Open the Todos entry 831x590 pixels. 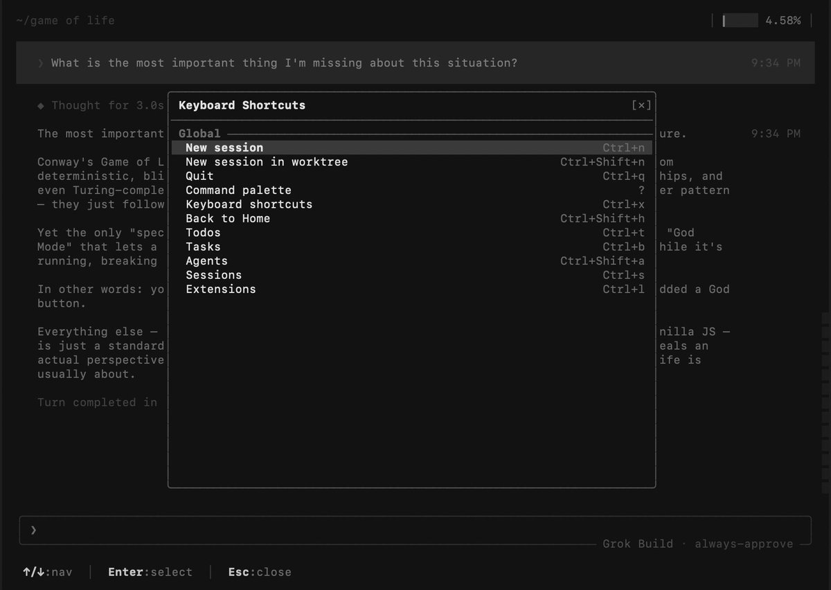pyautogui.click(x=412, y=233)
